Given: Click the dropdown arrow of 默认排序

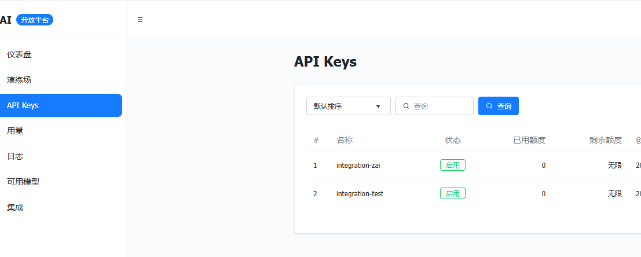Looking at the screenshot, I should [x=378, y=107].
